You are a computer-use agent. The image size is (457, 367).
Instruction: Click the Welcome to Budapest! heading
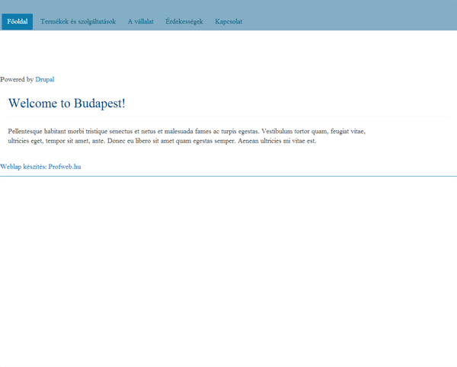pyautogui.click(x=67, y=104)
